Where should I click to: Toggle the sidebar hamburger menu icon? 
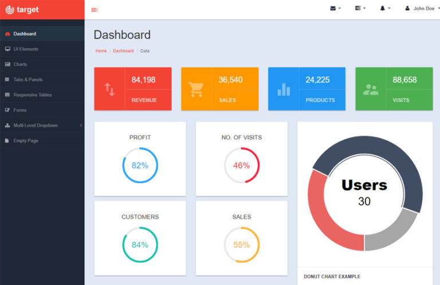[x=95, y=10]
